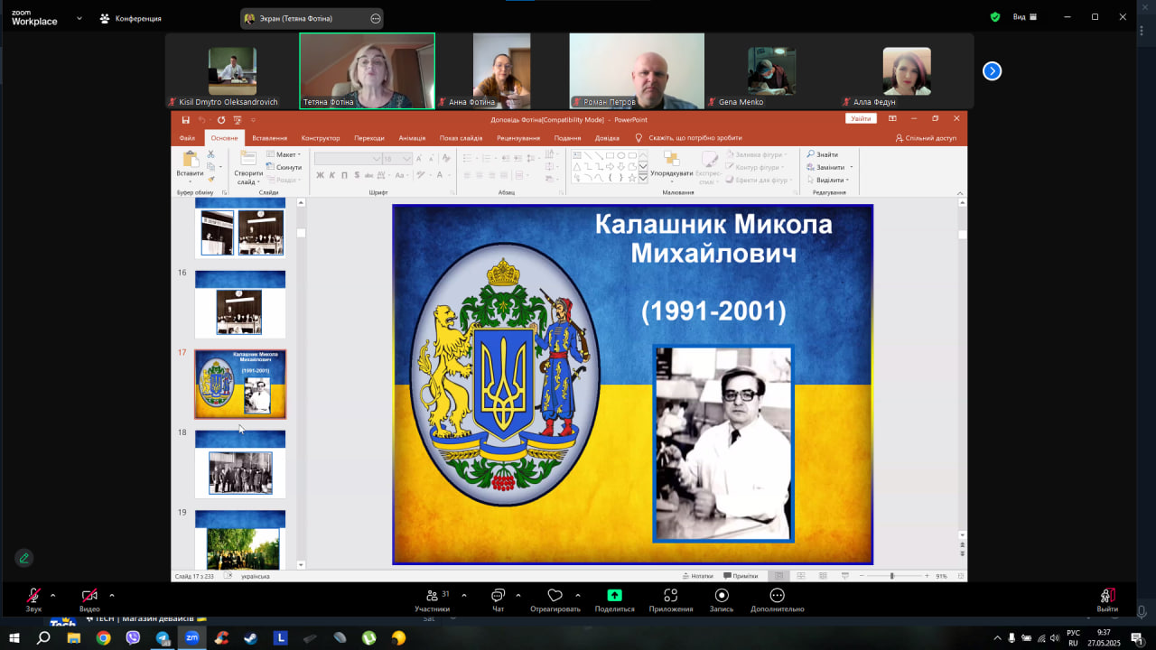The width and height of the screenshot is (1156, 650).
Task: Switch to Конструктор ribbon tab
Action: coord(321,138)
